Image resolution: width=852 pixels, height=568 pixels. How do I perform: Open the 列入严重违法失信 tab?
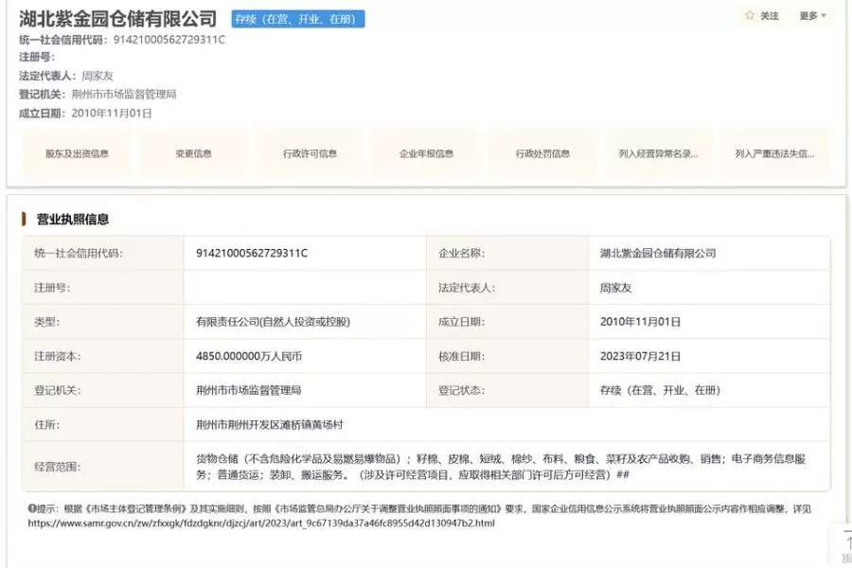[x=774, y=153]
